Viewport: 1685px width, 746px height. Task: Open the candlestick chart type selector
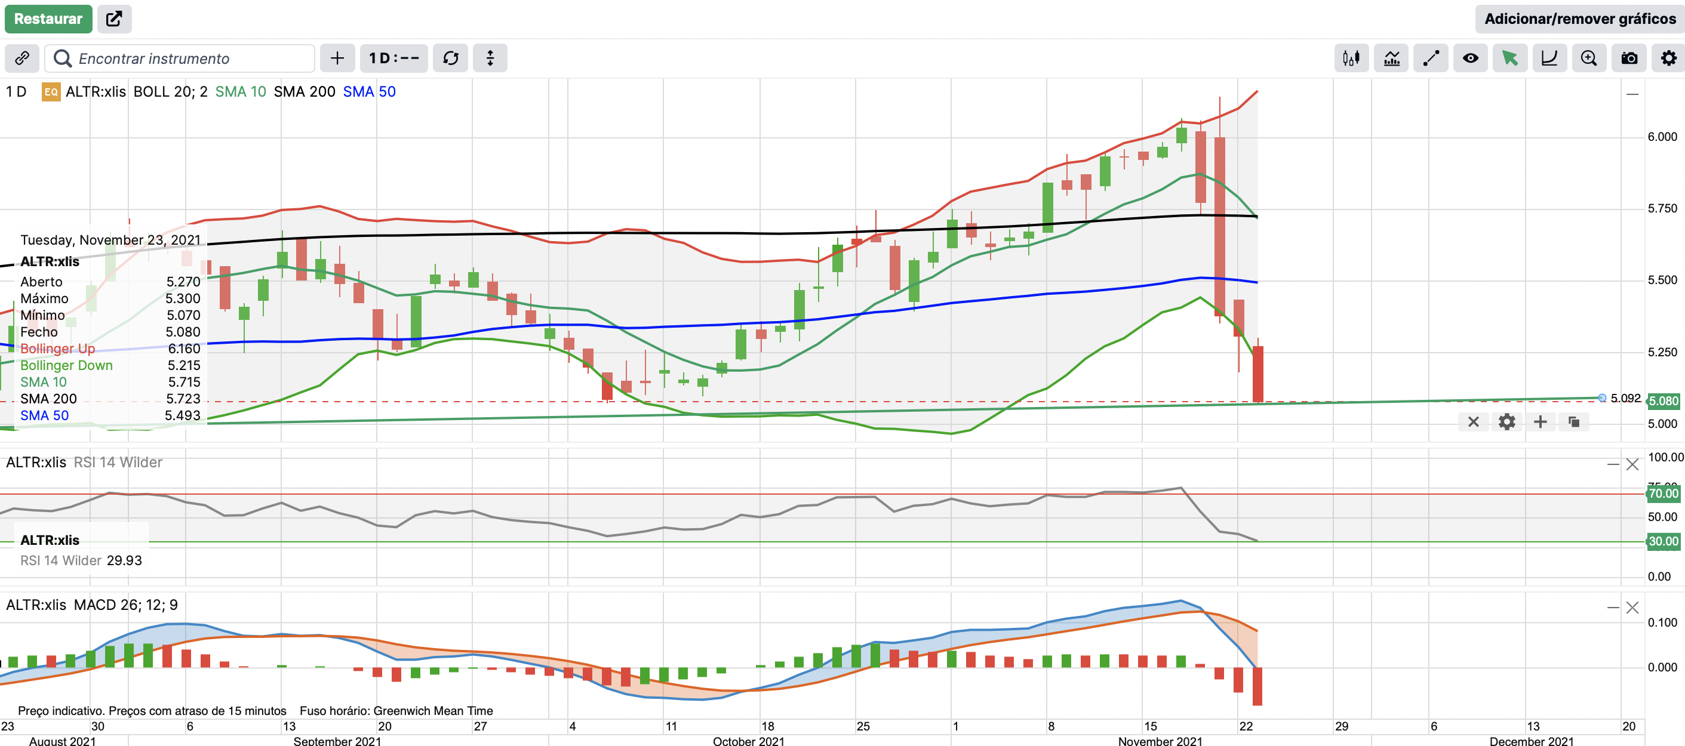(x=1351, y=58)
